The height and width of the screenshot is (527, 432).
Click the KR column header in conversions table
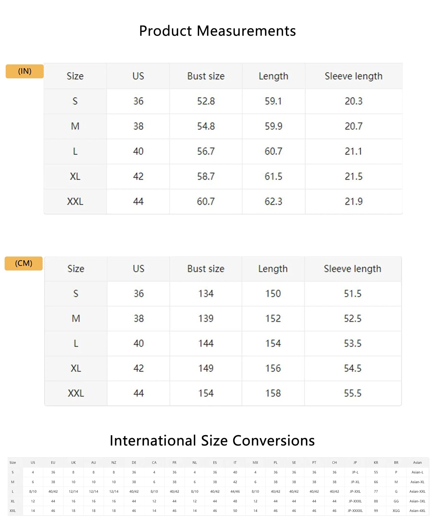tap(376, 462)
